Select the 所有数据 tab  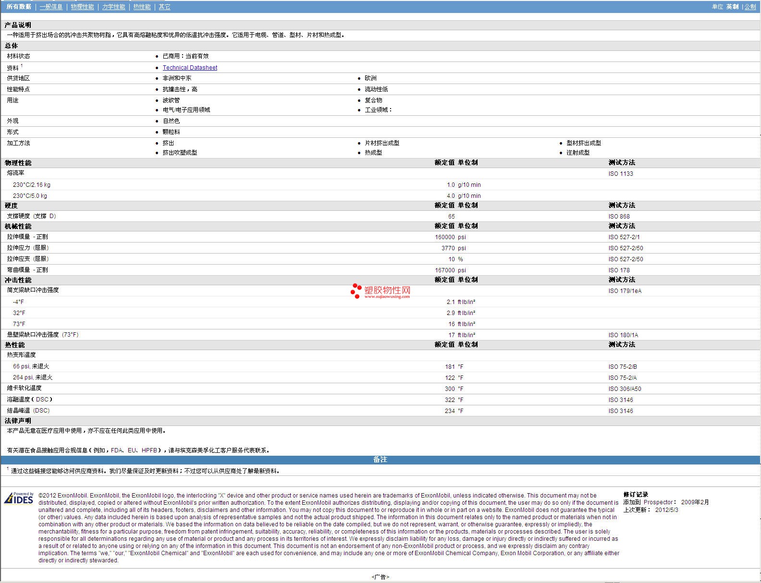(x=19, y=7)
